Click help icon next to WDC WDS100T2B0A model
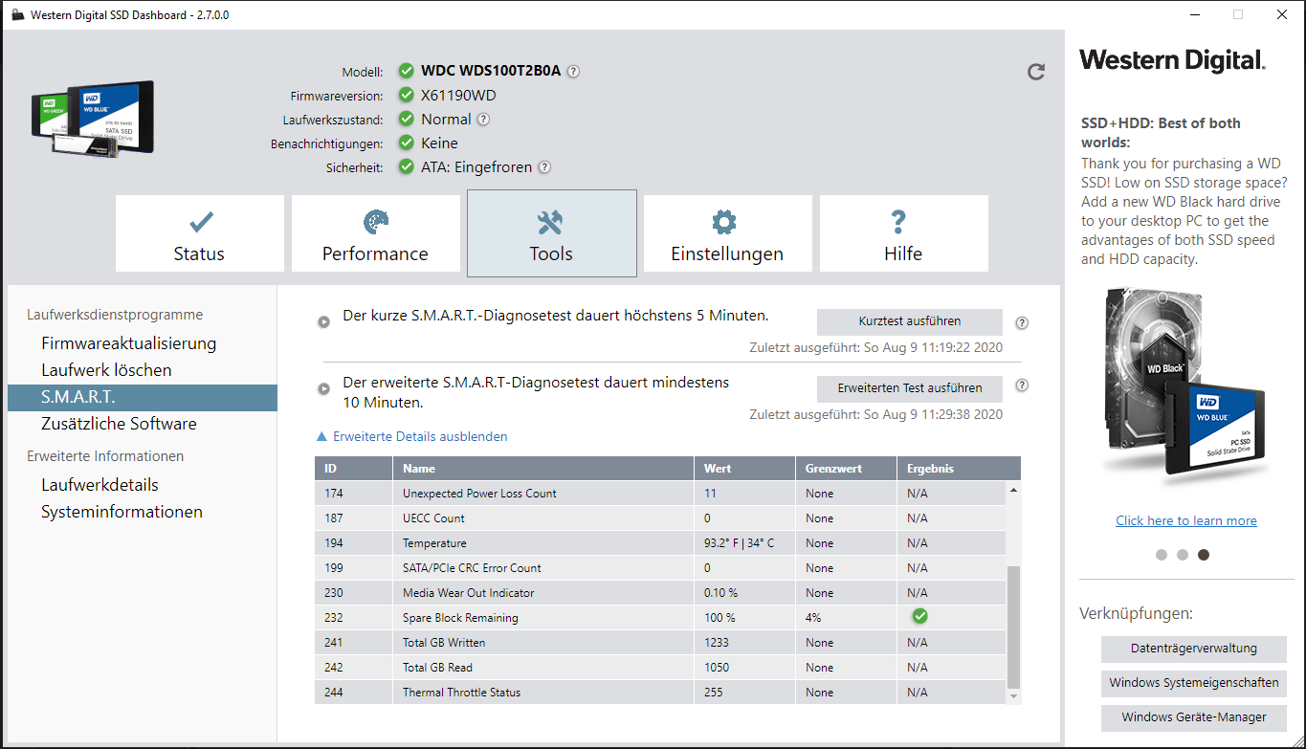The width and height of the screenshot is (1306, 749). 573,71
